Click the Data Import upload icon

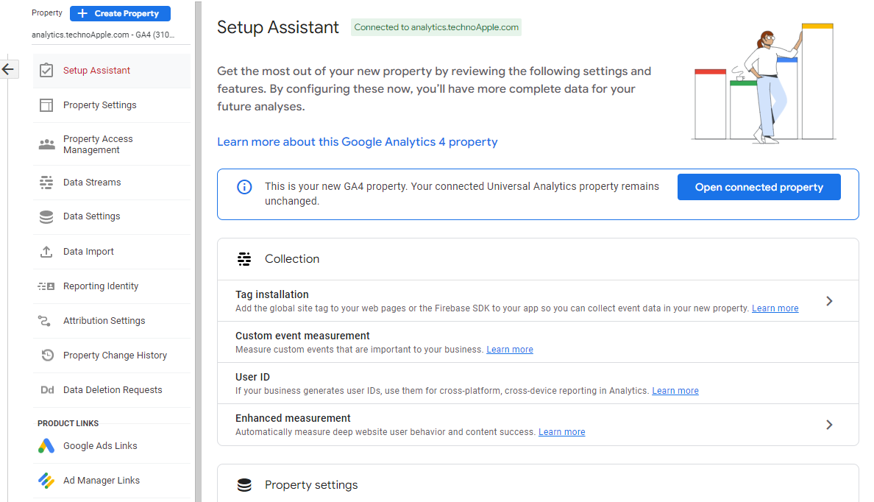47,251
